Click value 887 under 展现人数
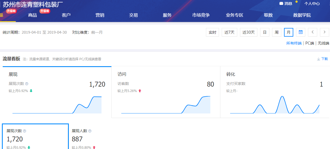This screenshot has width=330, height=149. point(77,139)
